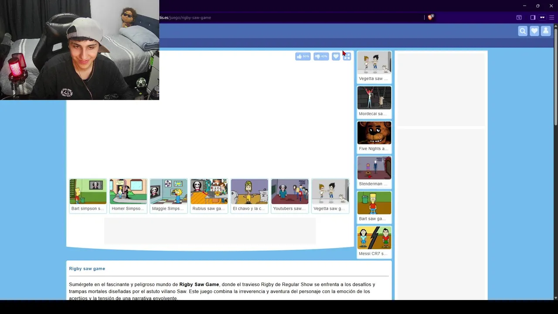Toggle fullscreen mode for the game
The width and height of the screenshot is (558, 314).
347,57
